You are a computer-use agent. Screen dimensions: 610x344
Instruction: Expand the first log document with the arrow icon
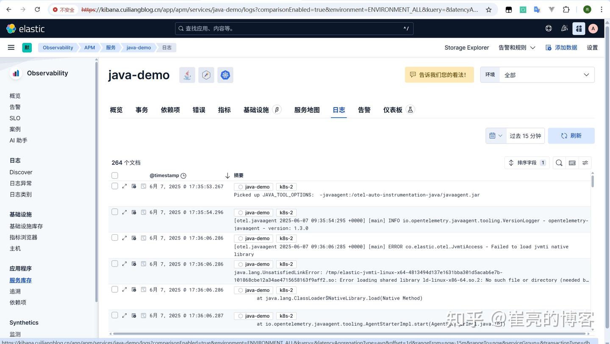coord(124,186)
